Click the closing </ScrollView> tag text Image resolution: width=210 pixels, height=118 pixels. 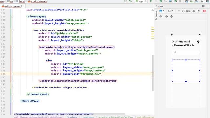coord(30,101)
